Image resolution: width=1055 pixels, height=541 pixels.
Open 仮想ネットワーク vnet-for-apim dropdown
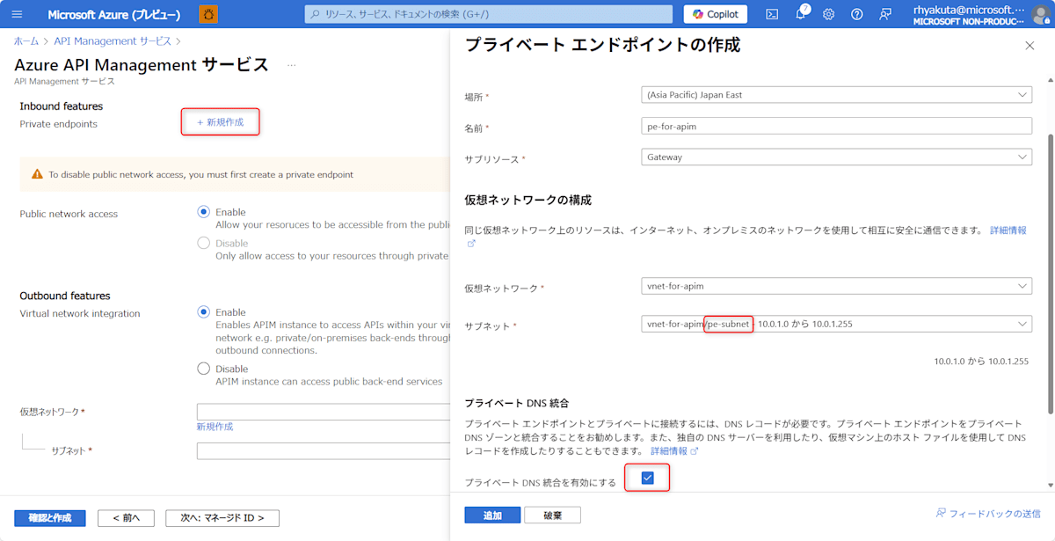[837, 286]
